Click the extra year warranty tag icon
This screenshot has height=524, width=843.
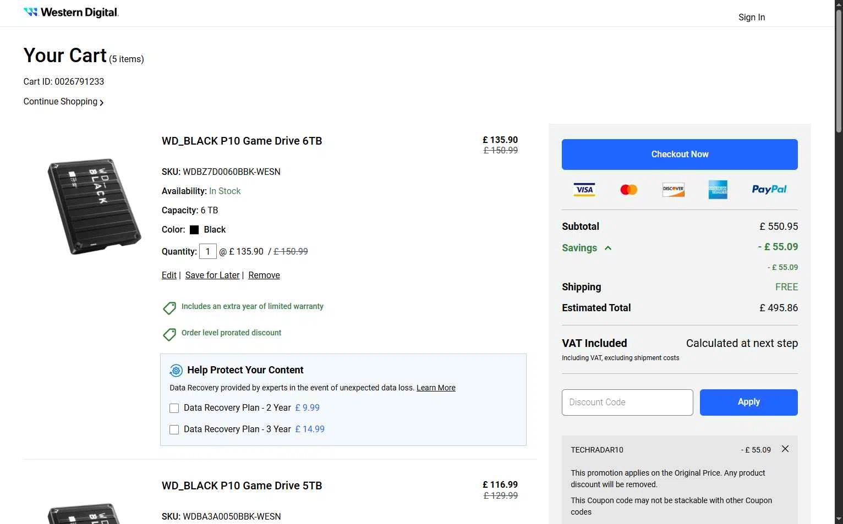[169, 308]
